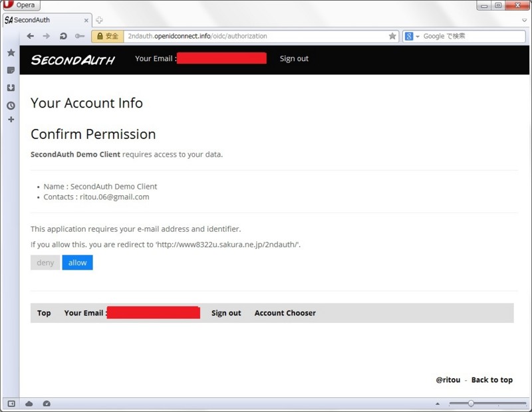Open a new tab with the plus tab icon
Viewport: 532px width, 412px height.
pos(99,20)
